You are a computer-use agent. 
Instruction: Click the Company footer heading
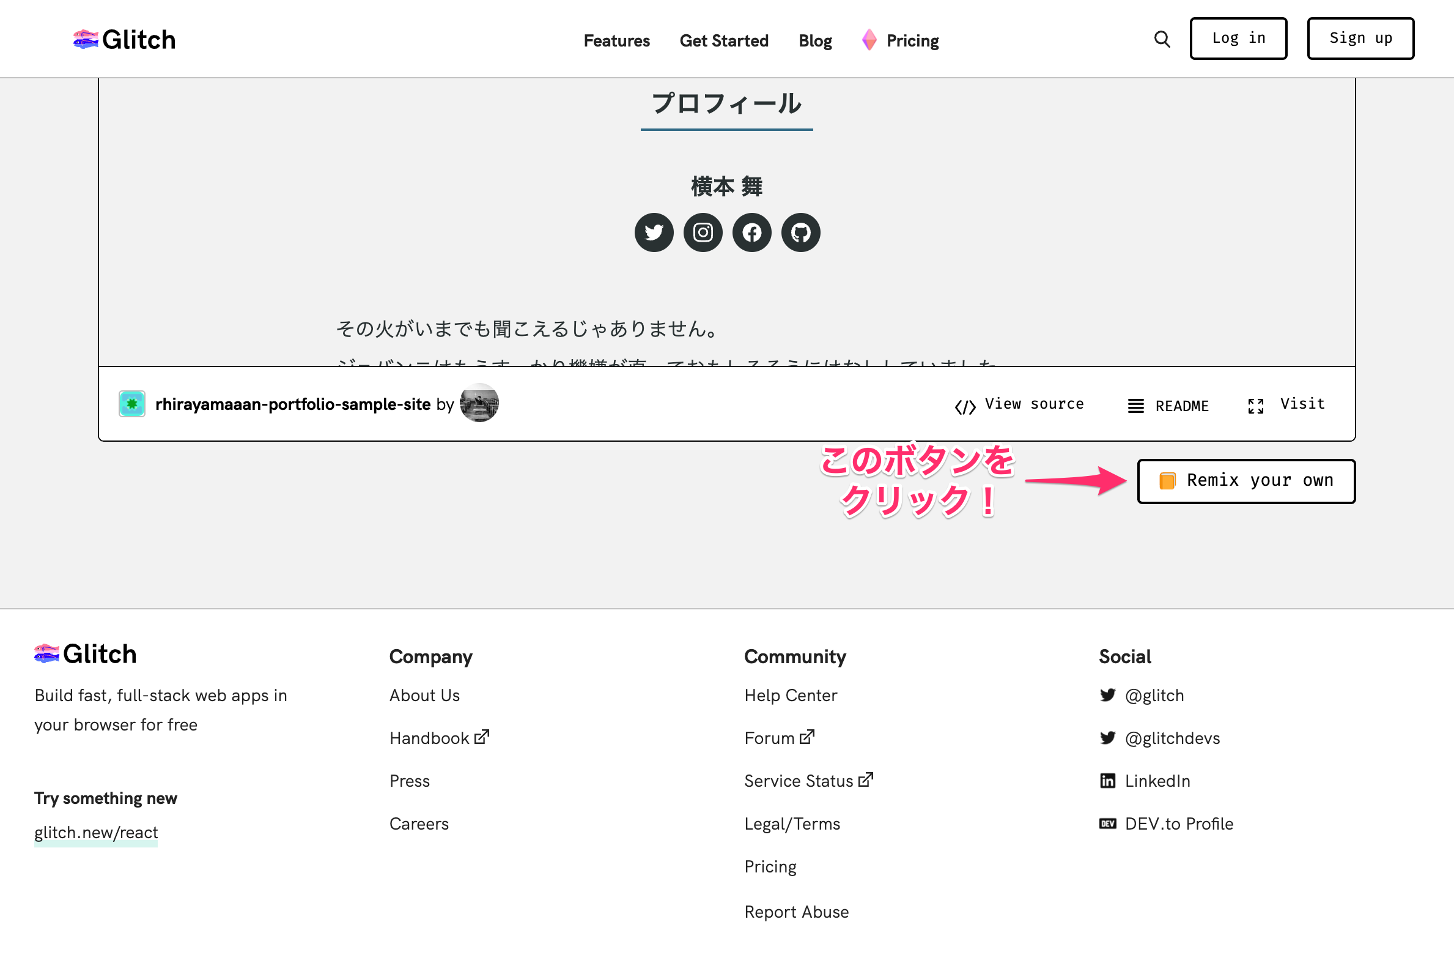(x=431, y=656)
